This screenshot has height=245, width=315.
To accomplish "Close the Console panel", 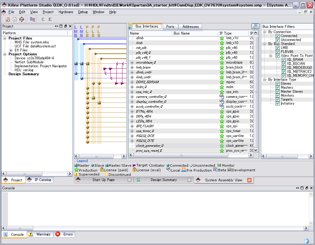I will 311,188.
